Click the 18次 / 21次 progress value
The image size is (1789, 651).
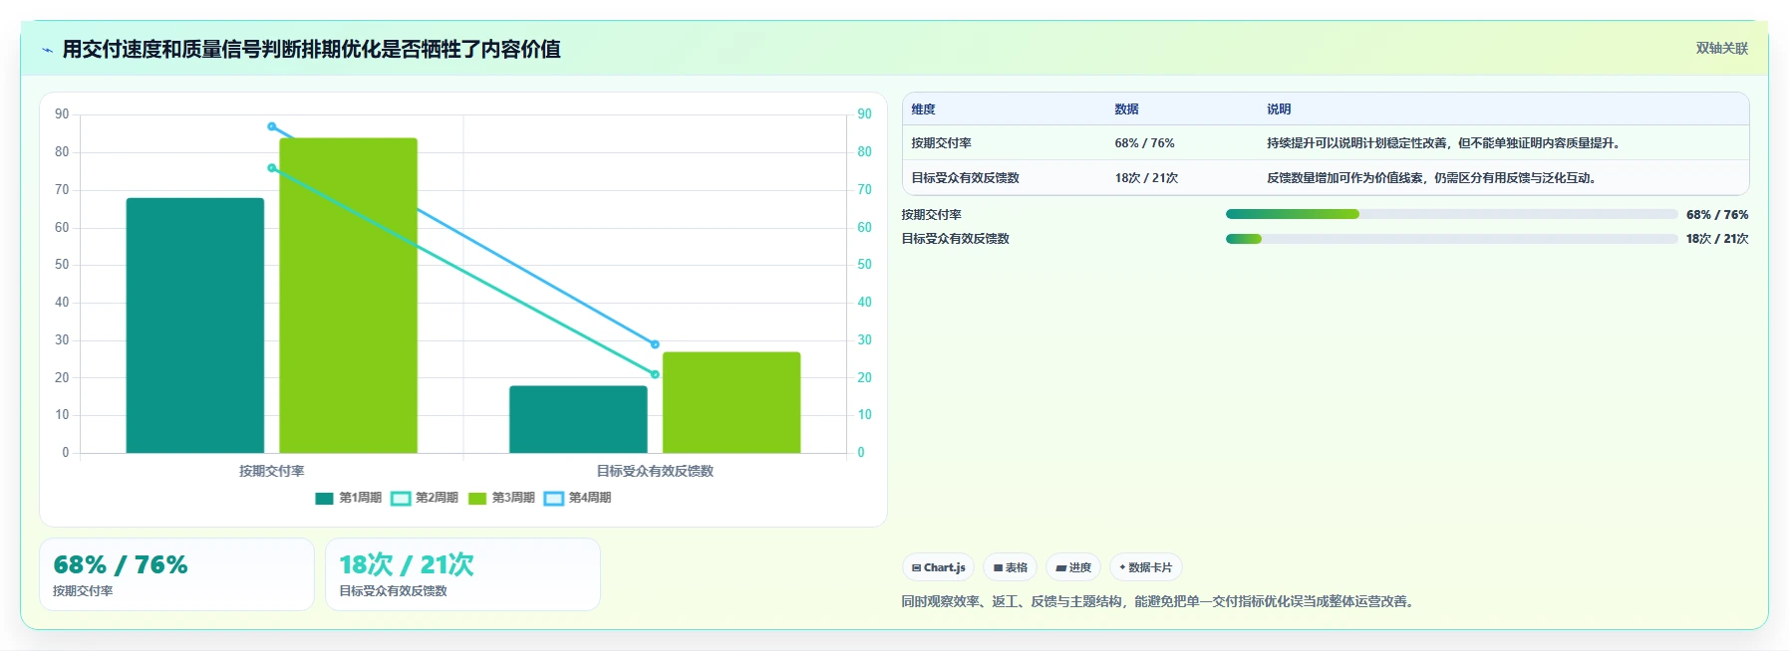tap(1717, 239)
